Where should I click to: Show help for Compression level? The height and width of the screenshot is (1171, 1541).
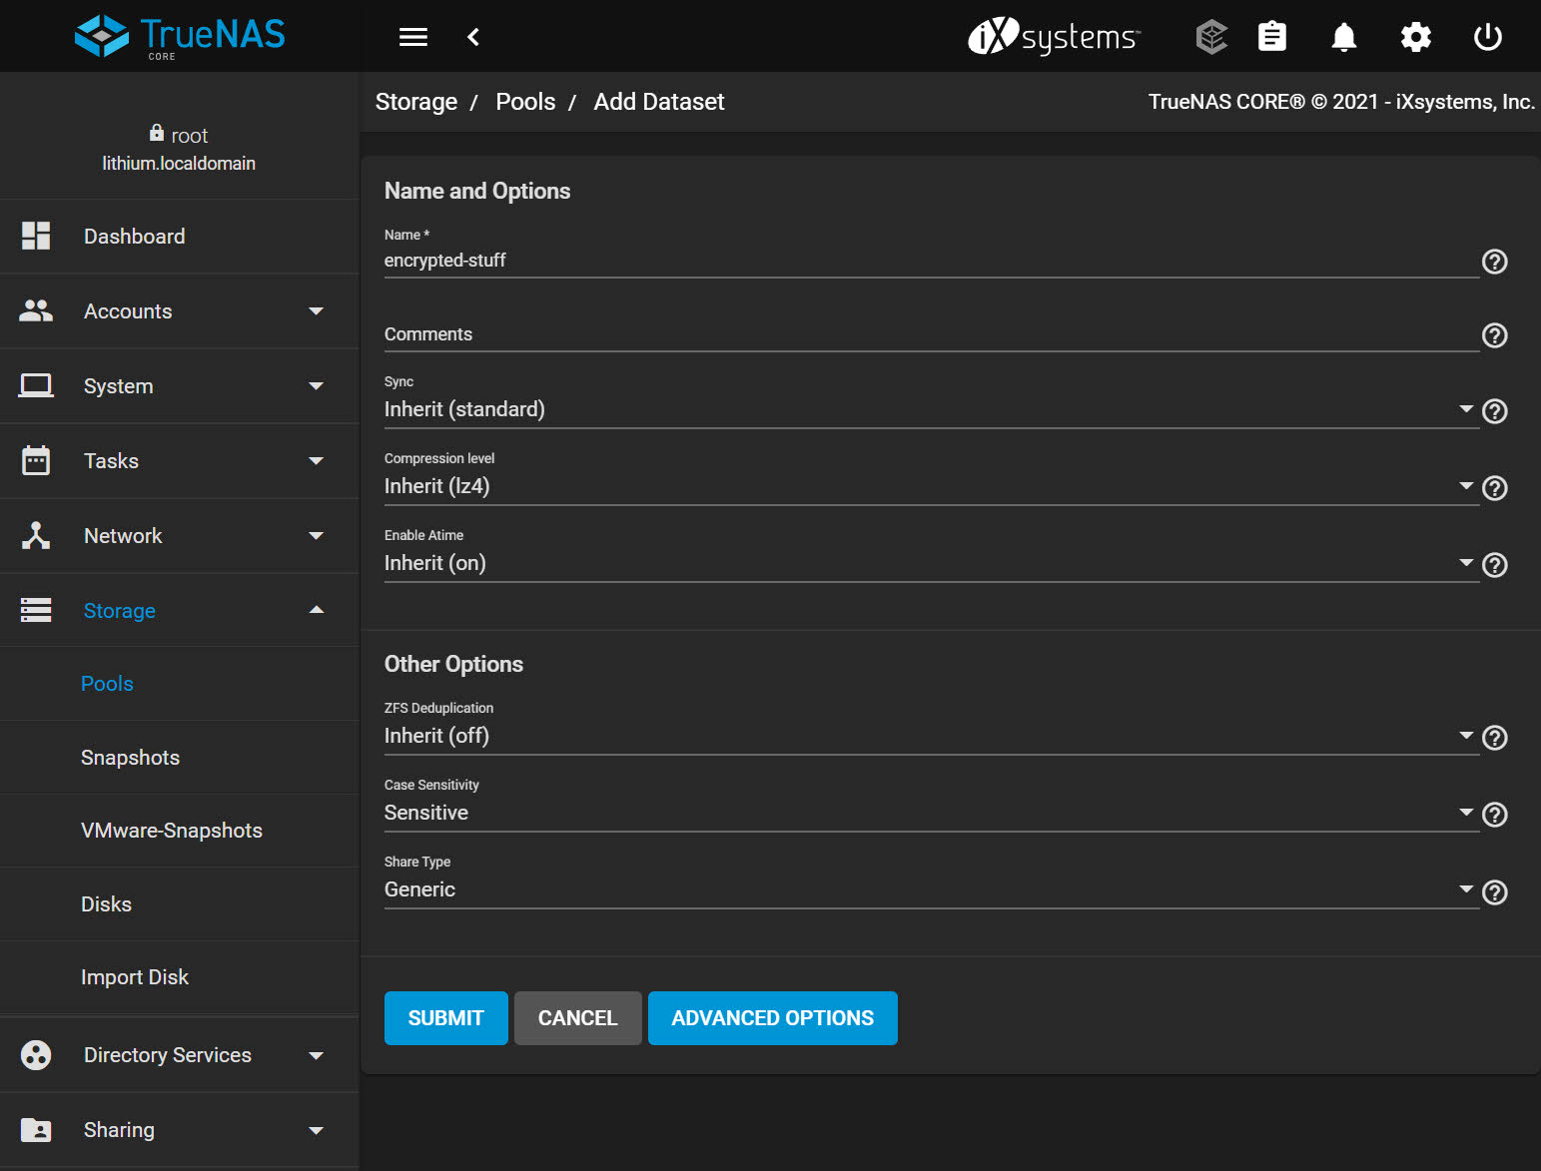[1494, 488]
